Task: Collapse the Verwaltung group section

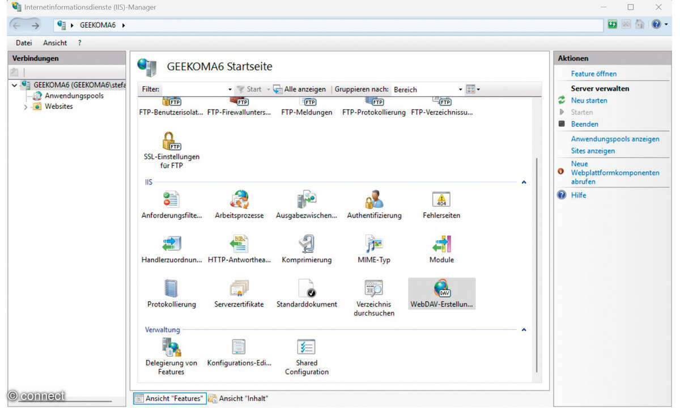Action: pos(524,330)
